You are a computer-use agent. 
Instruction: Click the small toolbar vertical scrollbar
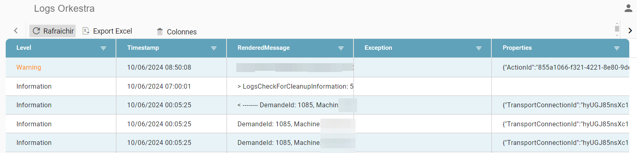[x=617, y=30]
